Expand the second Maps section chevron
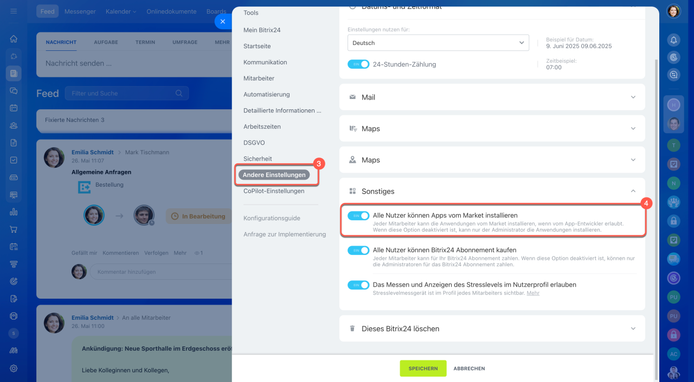The height and width of the screenshot is (382, 694). click(633, 160)
